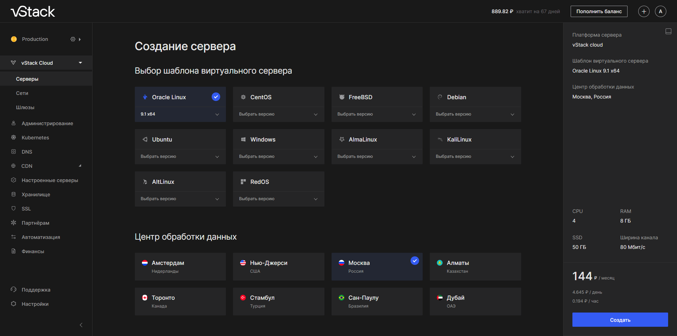Choose the Дубай data center card
This screenshot has width=677, height=336.
point(475,302)
